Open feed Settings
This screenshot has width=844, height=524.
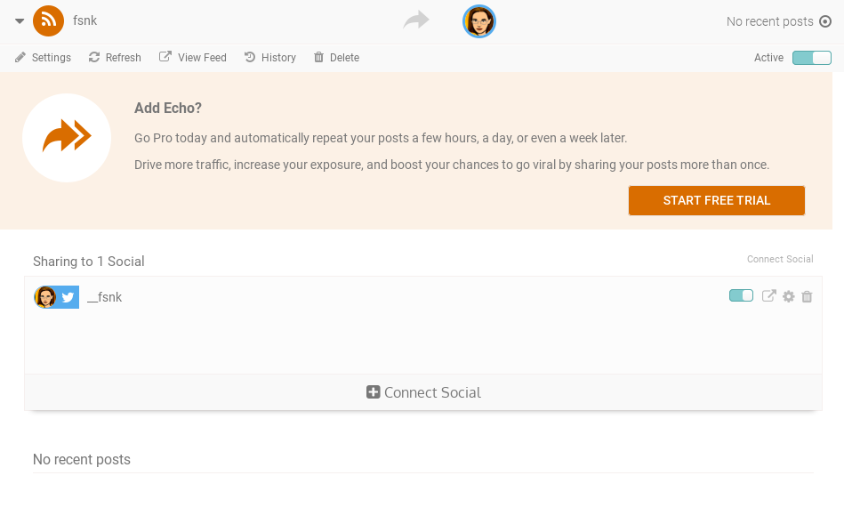43,58
